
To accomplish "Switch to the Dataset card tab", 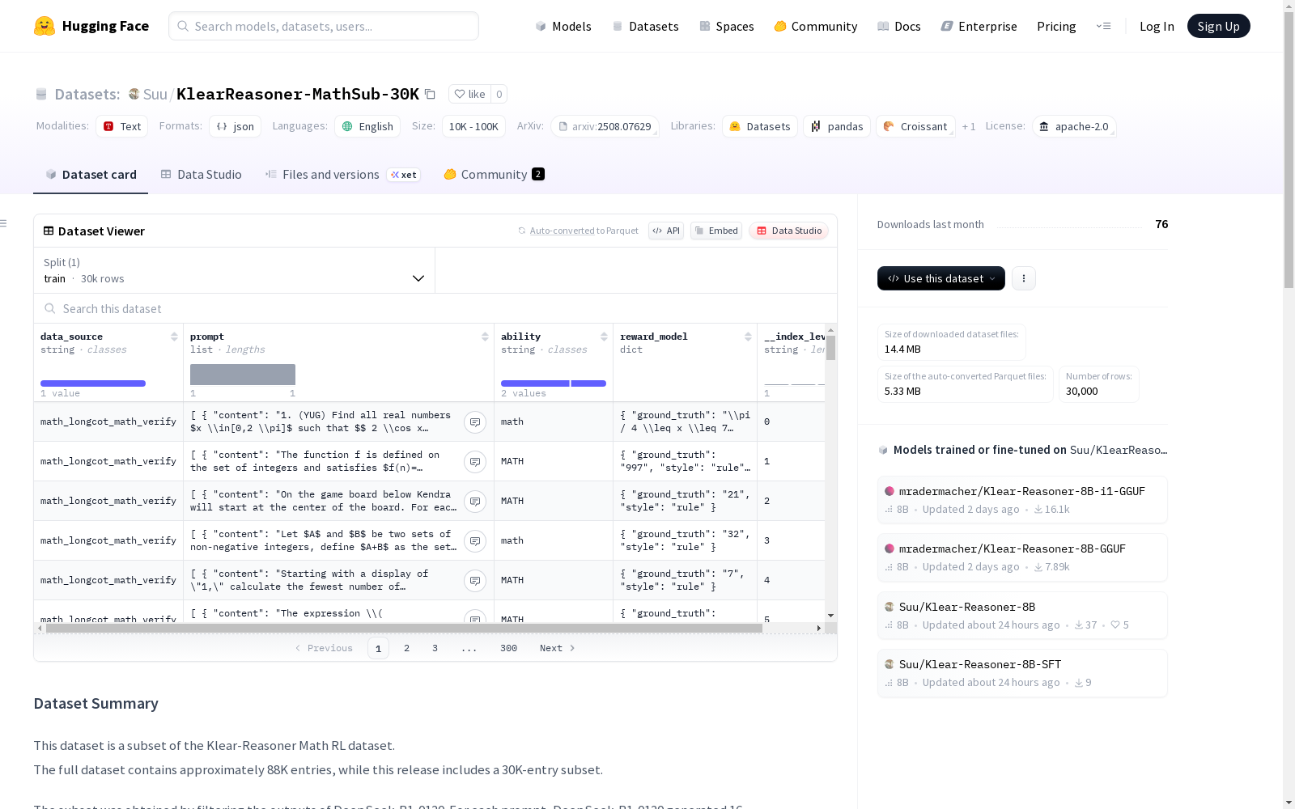I will point(91,175).
